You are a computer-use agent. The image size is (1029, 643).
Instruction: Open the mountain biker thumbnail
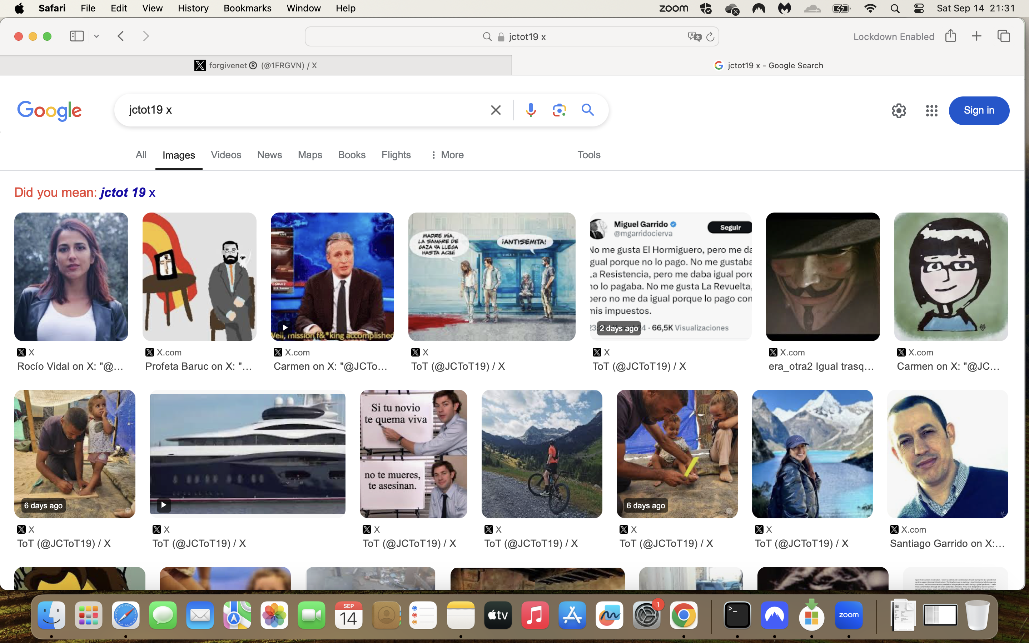pyautogui.click(x=542, y=454)
